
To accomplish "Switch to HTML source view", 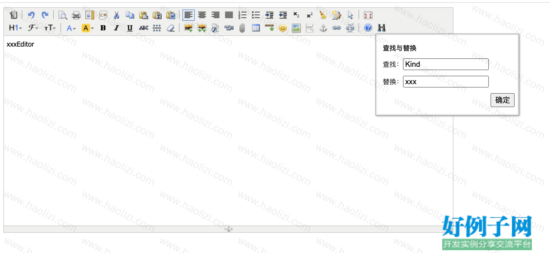I will point(13,15).
